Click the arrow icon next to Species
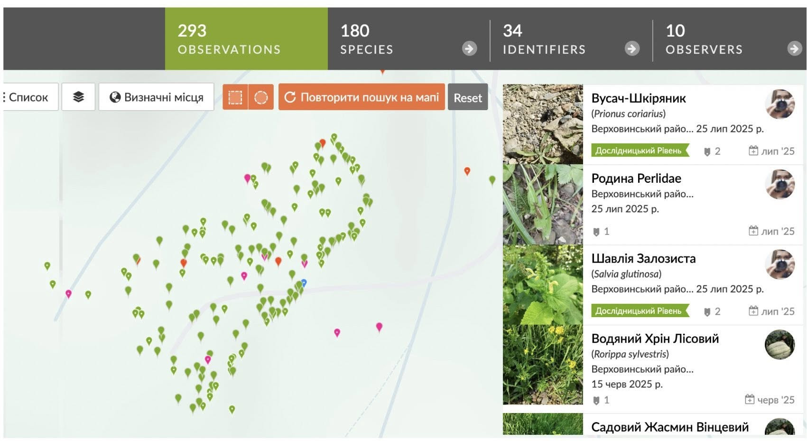This screenshot has height=442, width=807. [x=469, y=48]
